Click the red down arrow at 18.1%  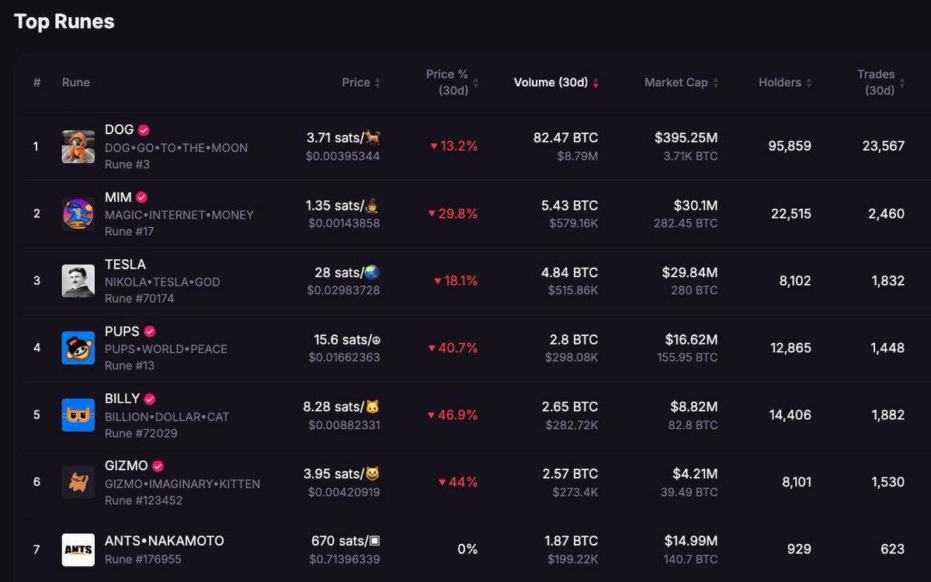[438, 281]
